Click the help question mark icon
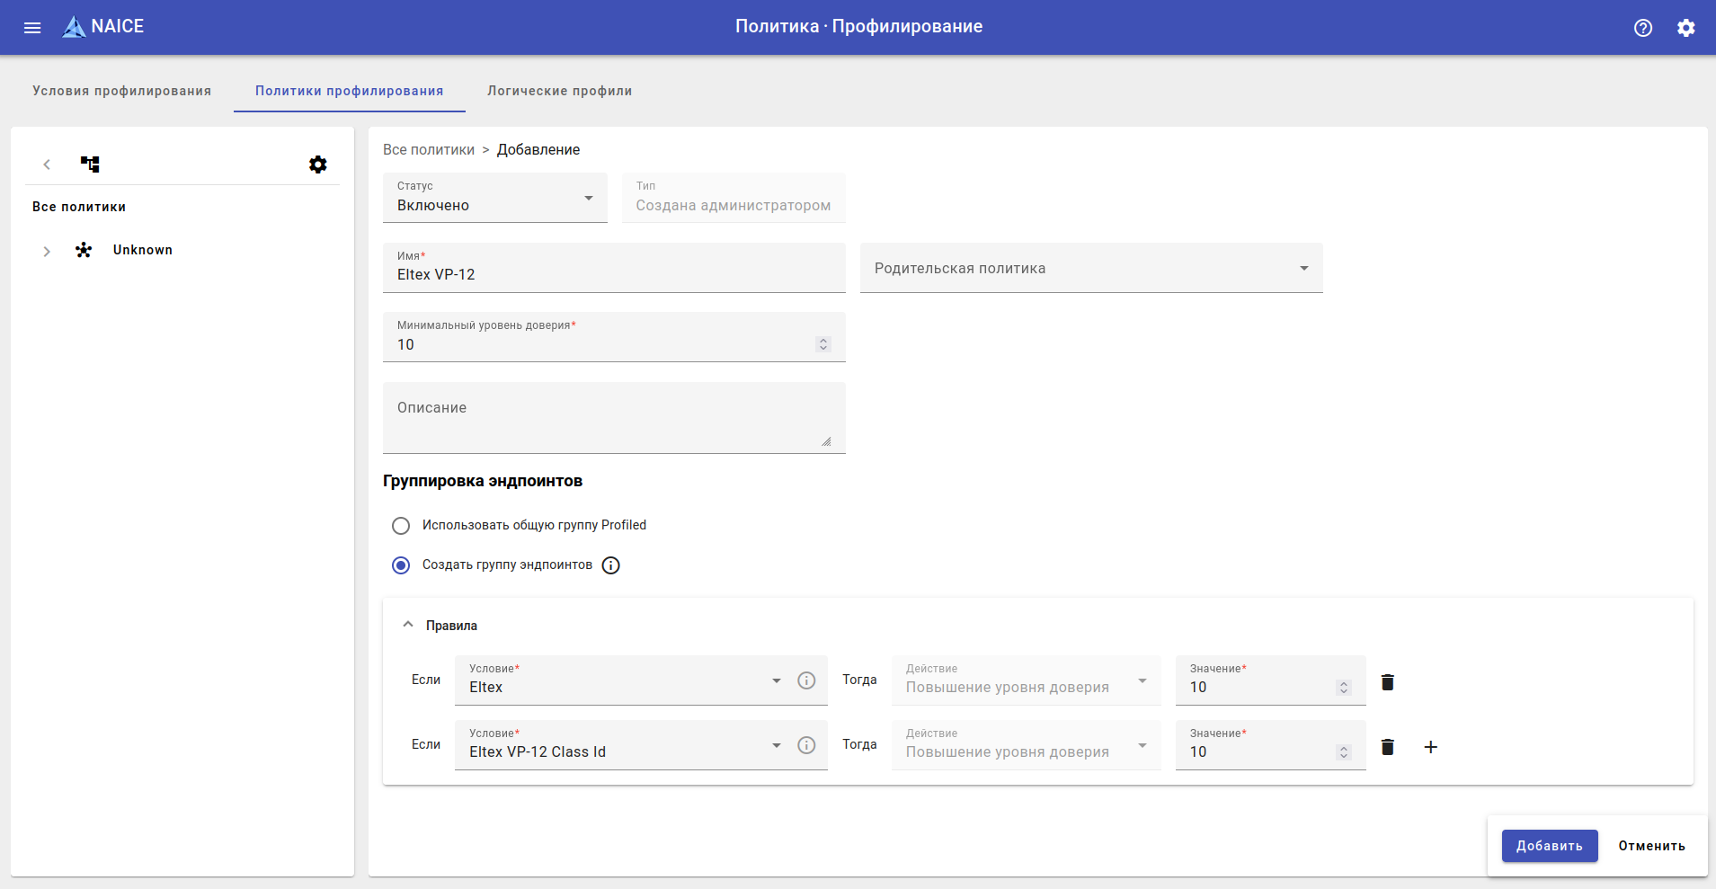 coord(1642,28)
